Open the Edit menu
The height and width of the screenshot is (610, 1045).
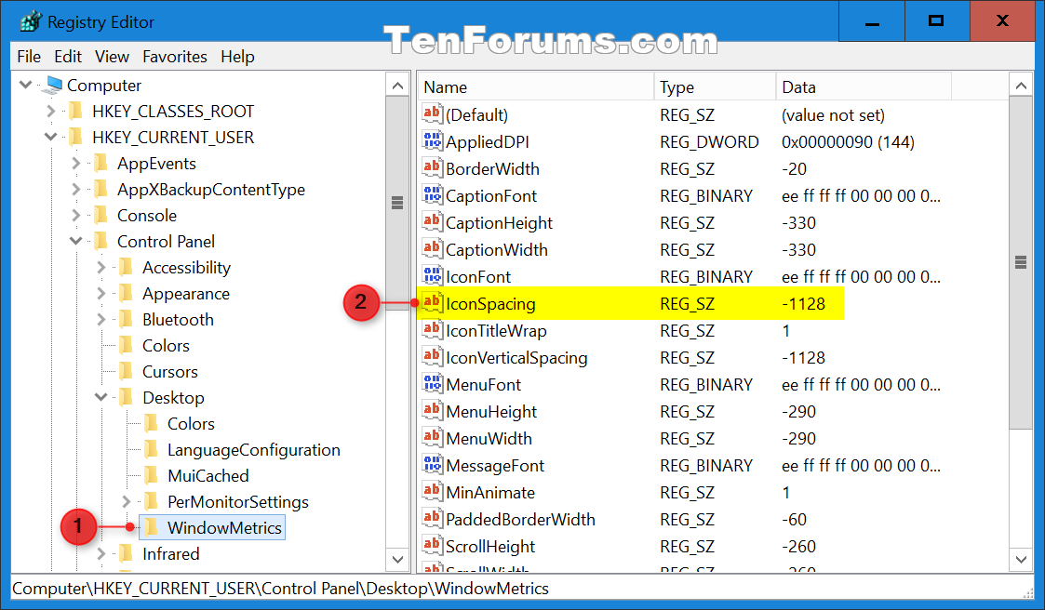[67, 57]
